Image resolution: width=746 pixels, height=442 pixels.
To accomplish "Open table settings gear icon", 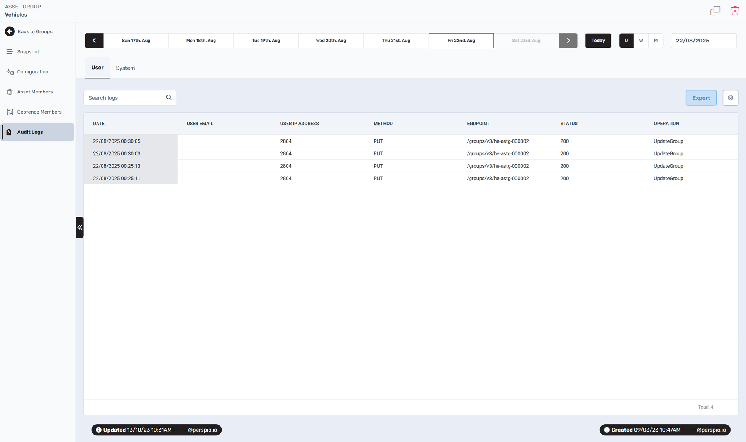I will point(730,98).
